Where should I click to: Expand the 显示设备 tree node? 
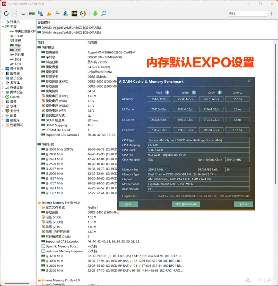pyautogui.click(x=3, y=78)
